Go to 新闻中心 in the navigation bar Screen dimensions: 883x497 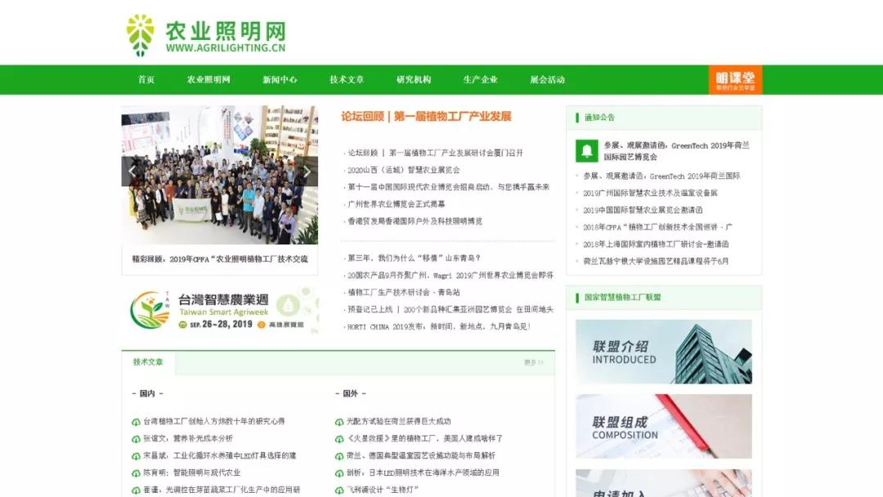280,79
